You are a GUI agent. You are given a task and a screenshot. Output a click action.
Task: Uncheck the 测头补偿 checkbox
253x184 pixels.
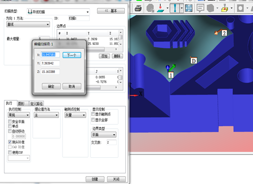pos(10,142)
